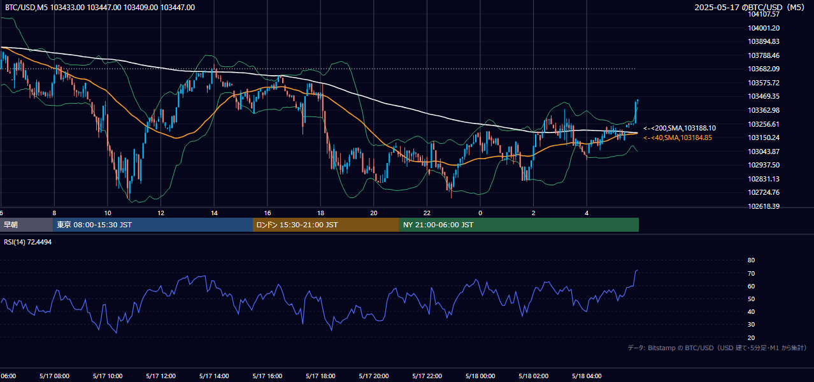Click price axis label 103469.35
814x382 pixels.
[764, 96]
